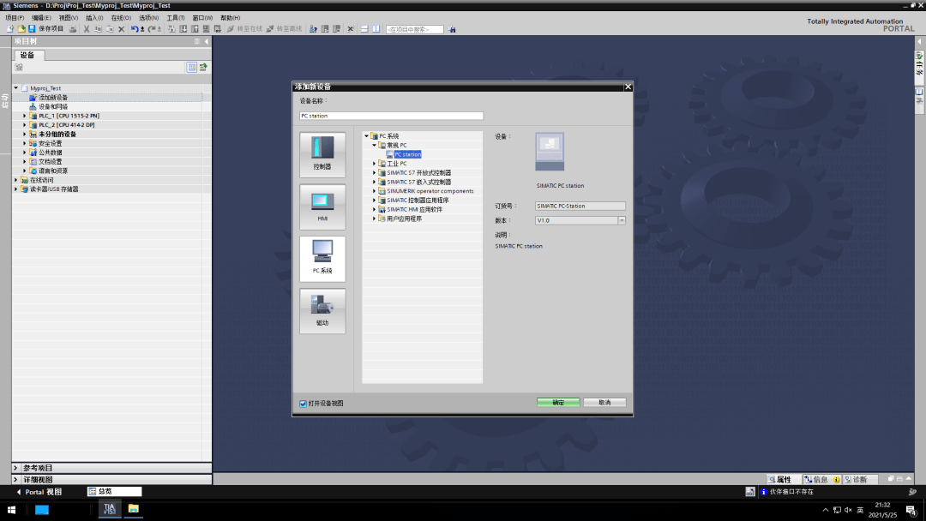Open the 插入(I) menu
The width and height of the screenshot is (926, 521).
94,18
